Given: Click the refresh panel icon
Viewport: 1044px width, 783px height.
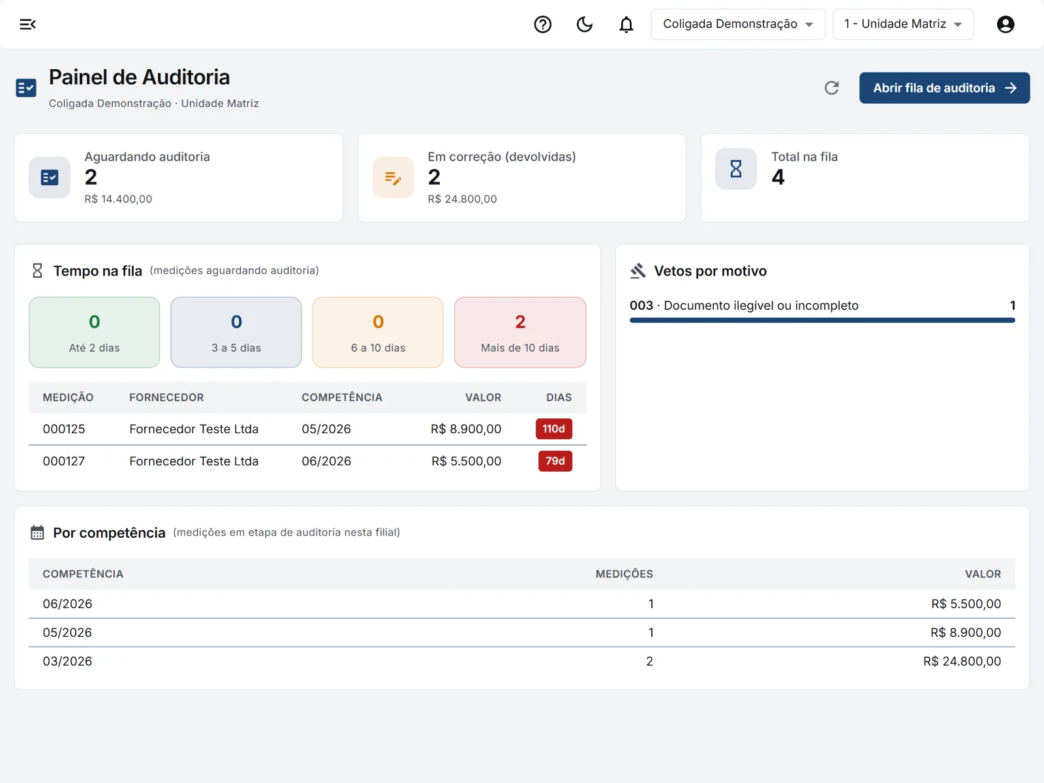Looking at the screenshot, I should tap(831, 88).
